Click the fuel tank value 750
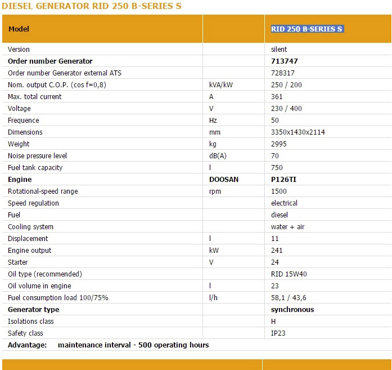The width and height of the screenshot is (392, 370). pos(277,168)
